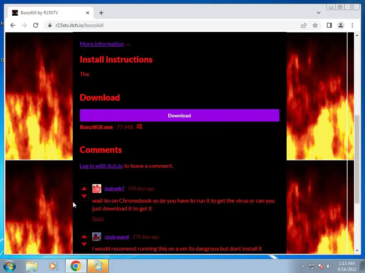This screenshot has height=273, width=365.
Task: Bookmark this page with the star icon
Action: (315, 25)
